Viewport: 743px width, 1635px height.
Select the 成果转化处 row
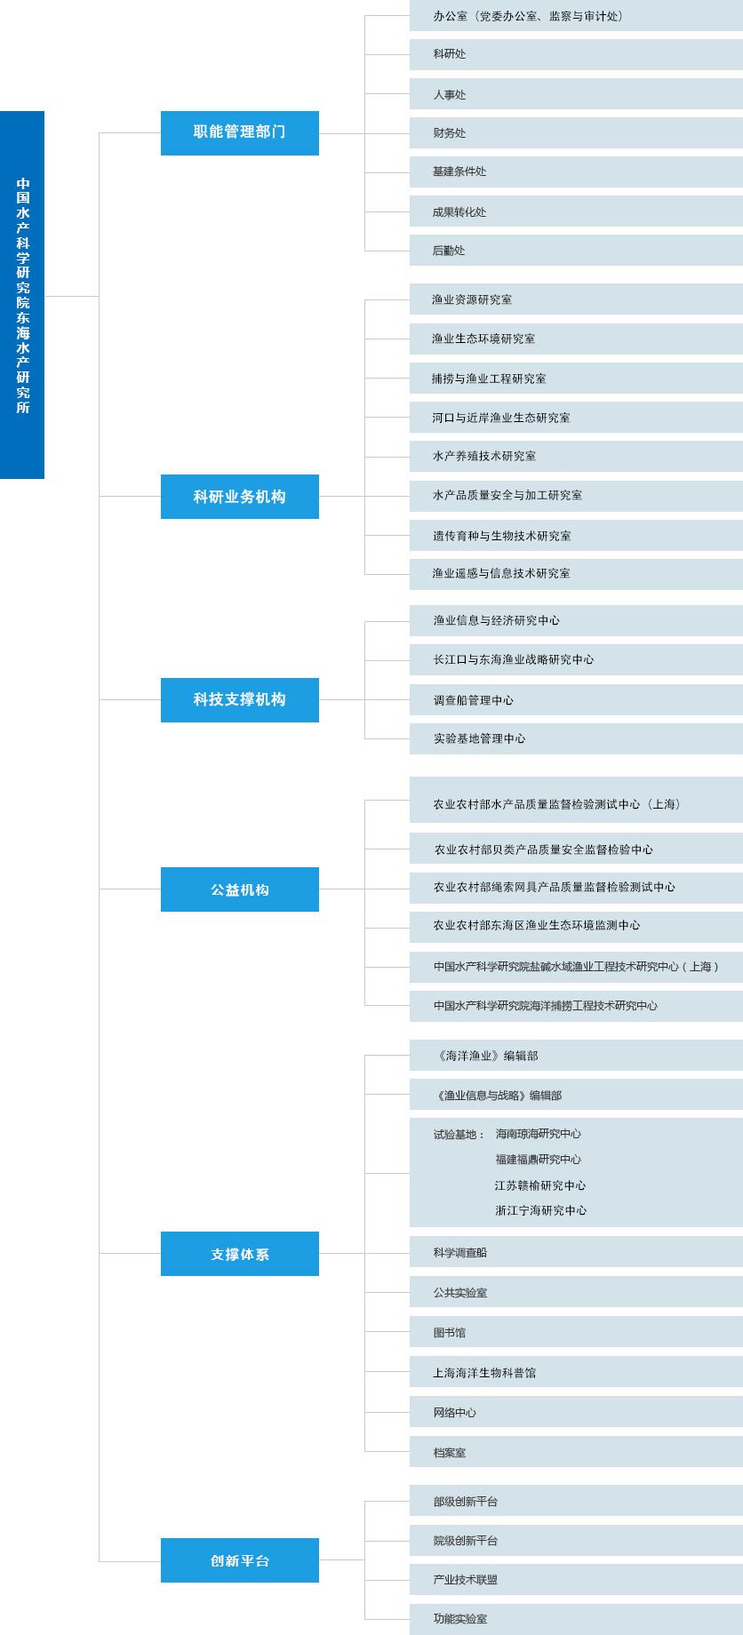576,211
